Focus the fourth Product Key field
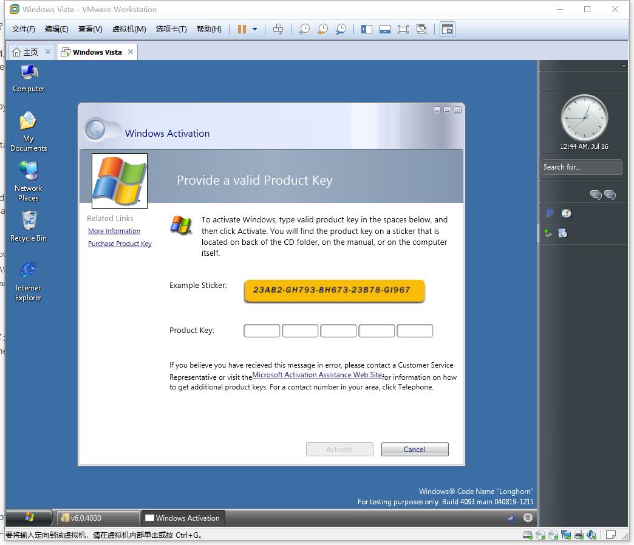 click(x=377, y=331)
